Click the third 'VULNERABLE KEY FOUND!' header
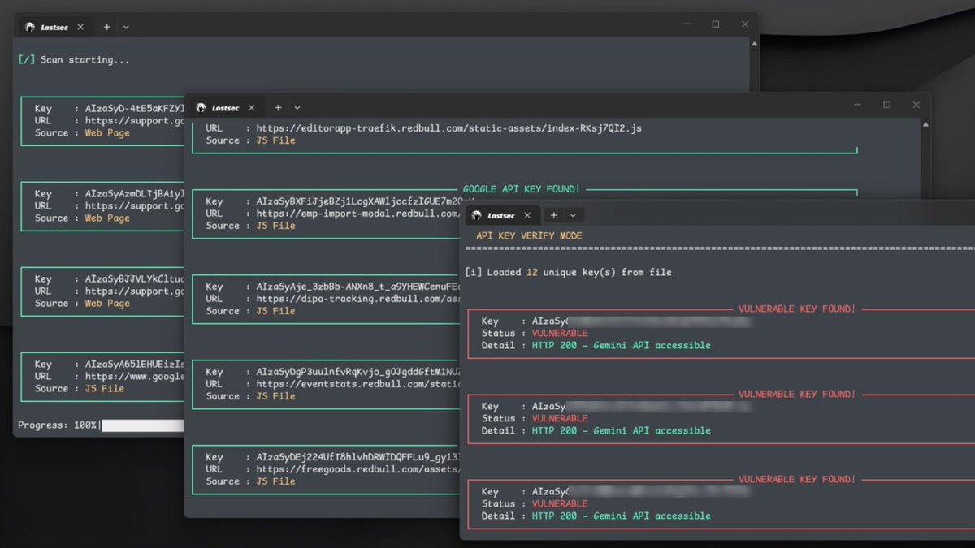 (797, 480)
